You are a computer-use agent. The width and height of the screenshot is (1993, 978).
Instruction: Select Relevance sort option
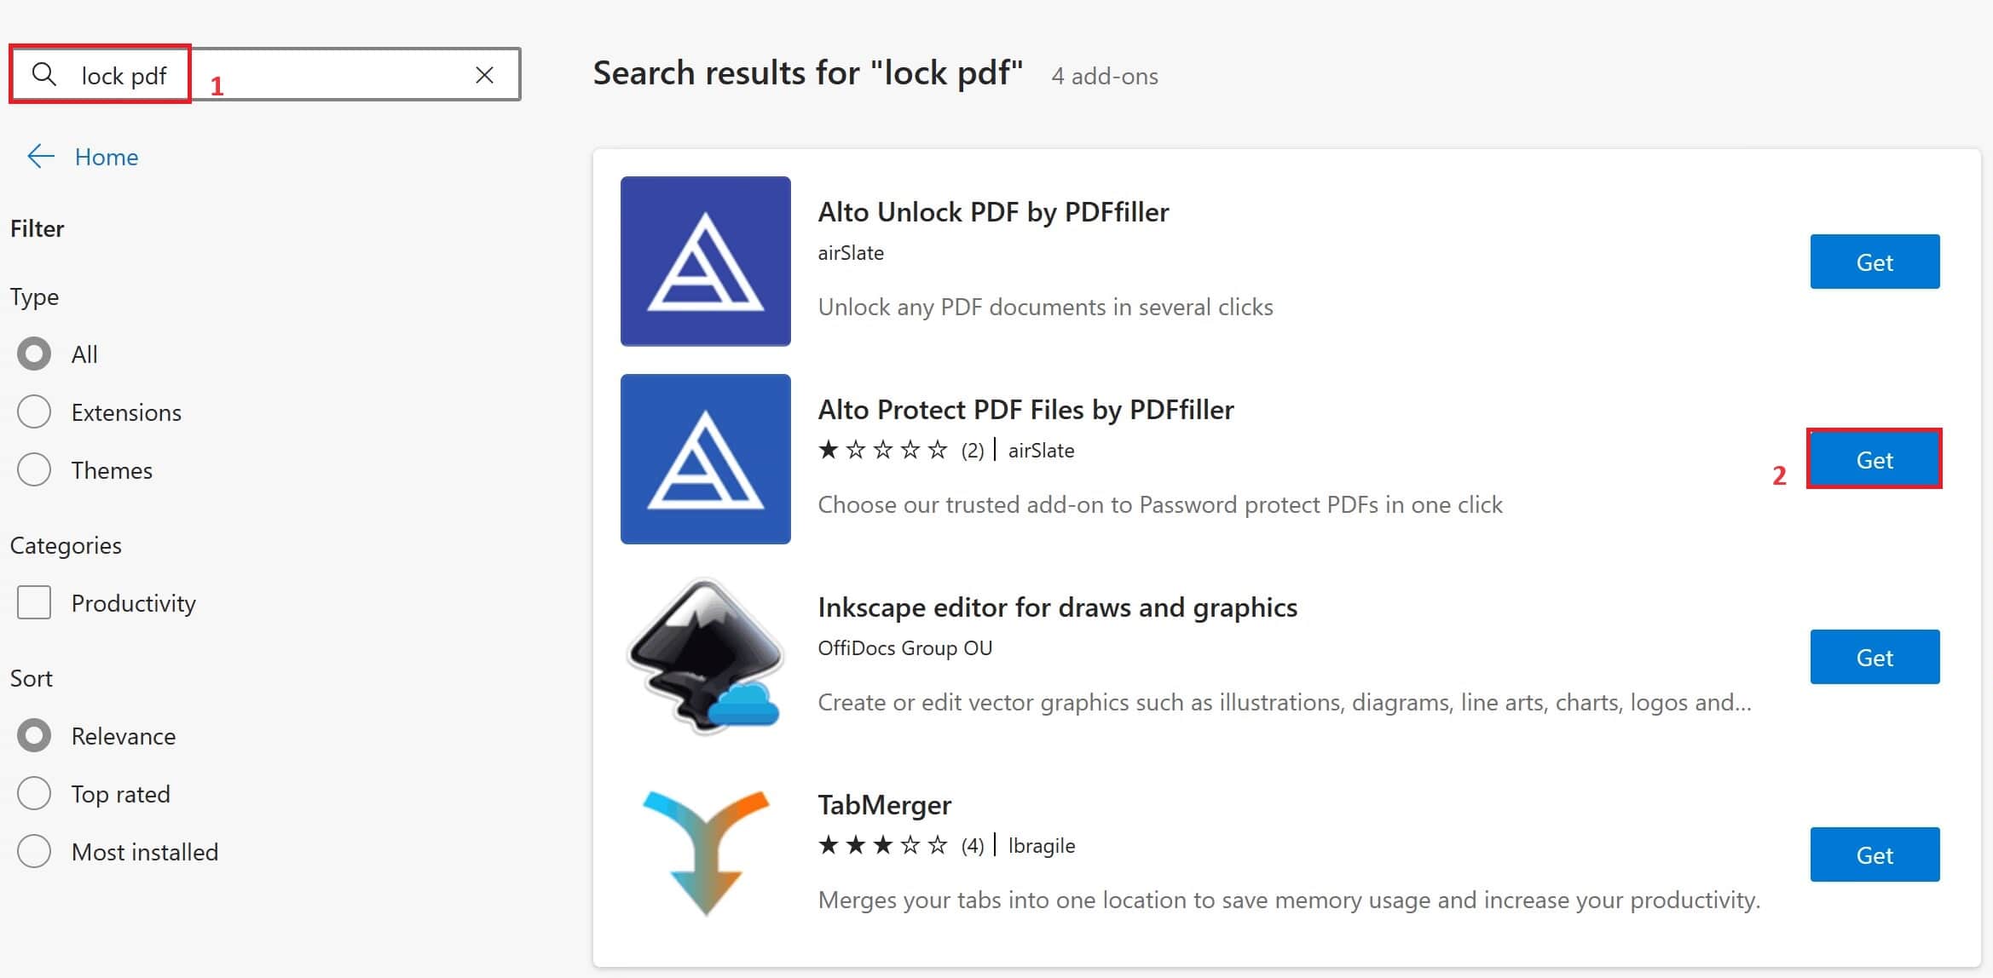coord(33,735)
